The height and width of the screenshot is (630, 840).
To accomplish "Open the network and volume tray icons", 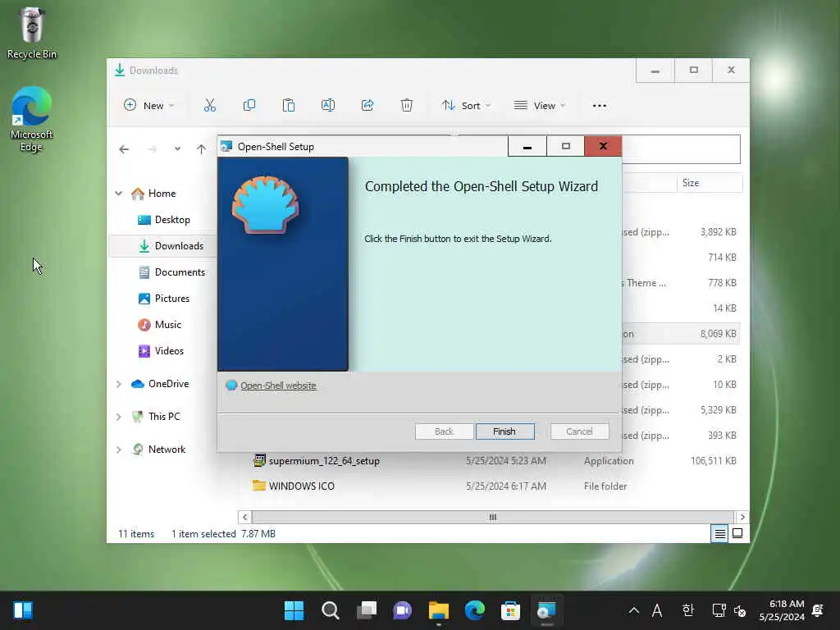I will point(729,610).
